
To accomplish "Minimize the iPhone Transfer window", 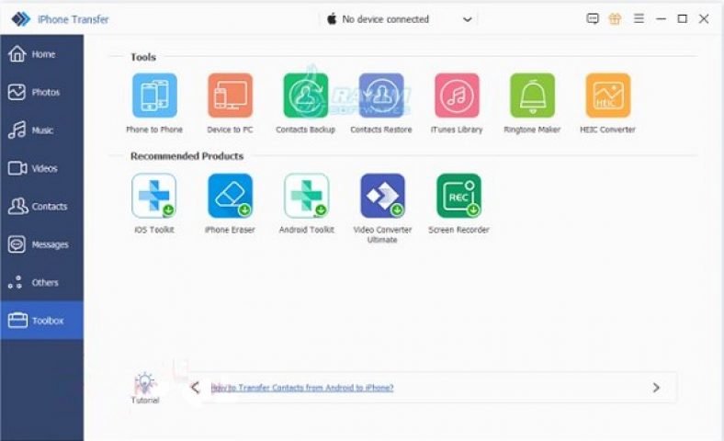I will [662, 19].
